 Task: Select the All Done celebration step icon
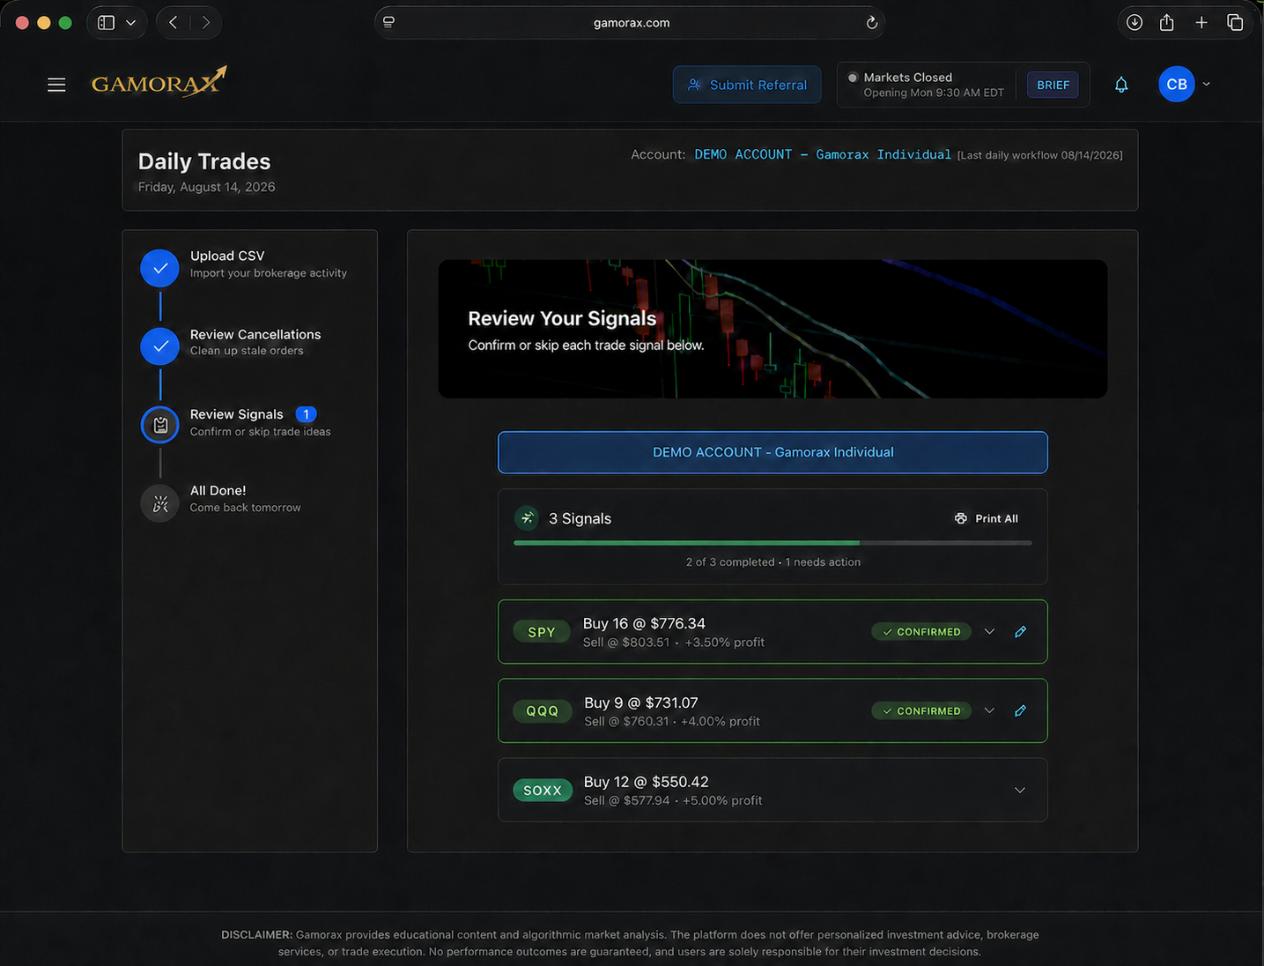[x=160, y=504]
